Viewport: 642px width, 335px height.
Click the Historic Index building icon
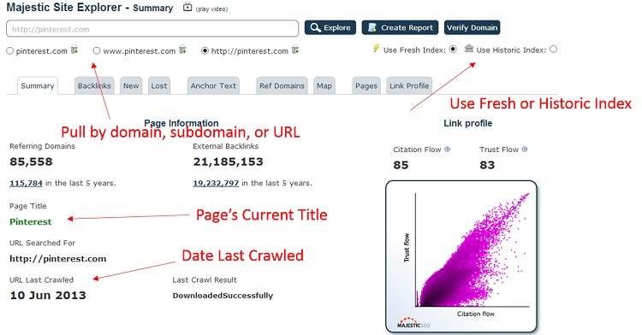pos(469,49)
